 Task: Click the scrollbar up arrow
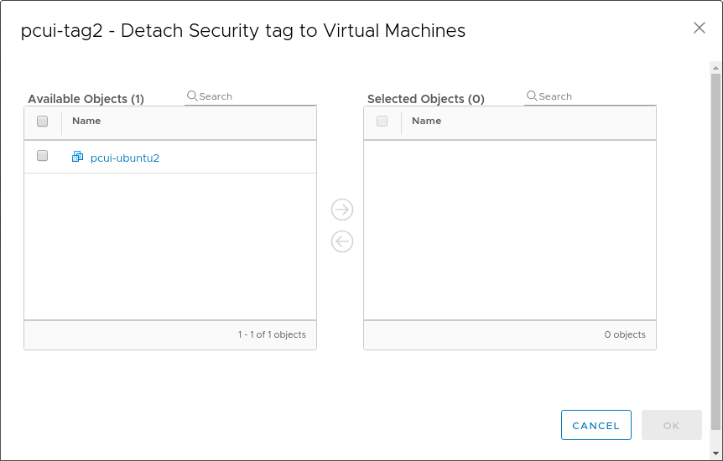(715, 66)
